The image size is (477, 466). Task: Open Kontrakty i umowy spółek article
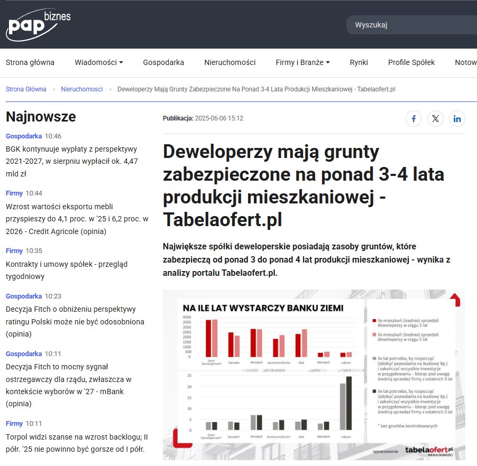(66, 270)
